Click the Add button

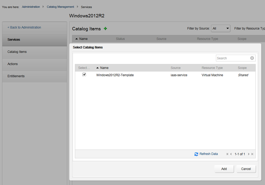(x=224, y=169)
